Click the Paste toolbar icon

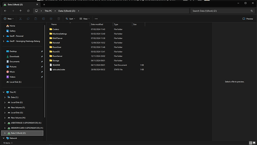pos(36,19)
